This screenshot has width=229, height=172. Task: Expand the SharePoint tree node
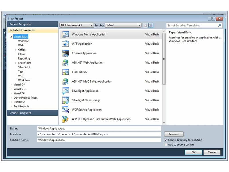(x=16, y=63)
